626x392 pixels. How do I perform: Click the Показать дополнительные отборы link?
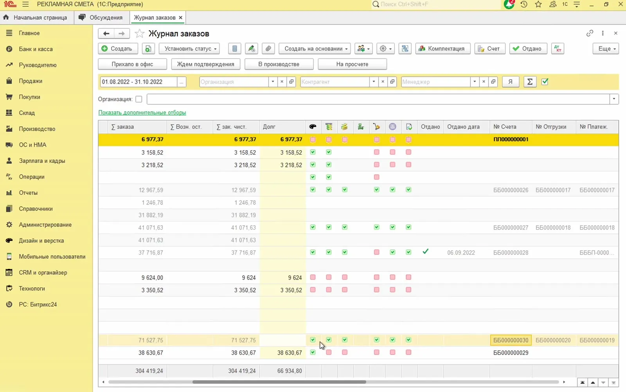[142, 113]
